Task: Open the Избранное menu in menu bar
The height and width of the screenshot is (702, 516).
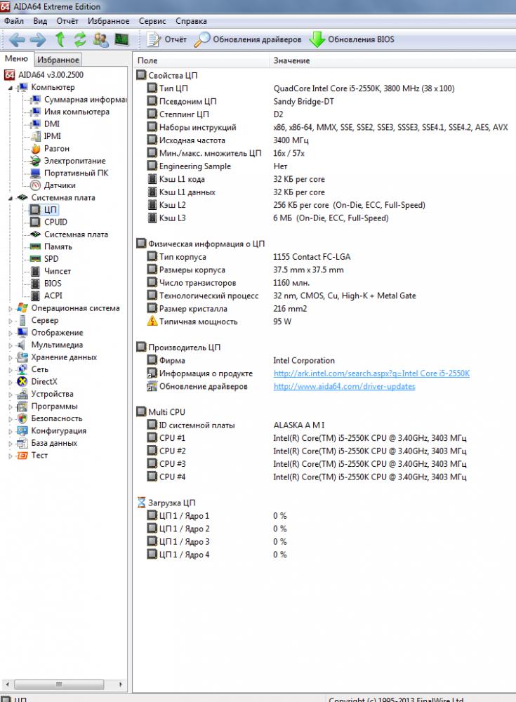Action: (x=108, y=21)
